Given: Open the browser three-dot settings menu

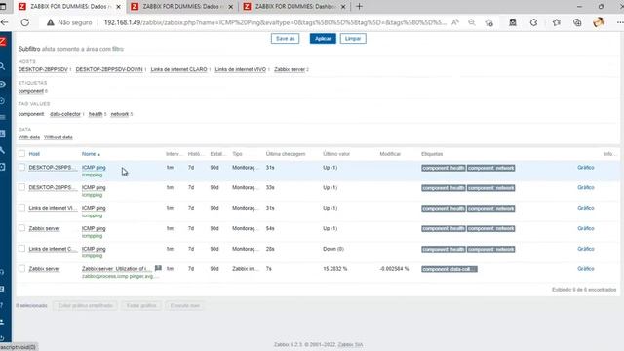Looking at the screenshot, I should (x=620, y=22).
